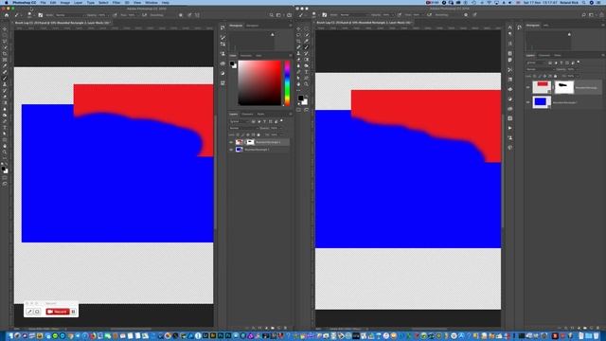Image resolution: width=606 pixels, height=341 pixels.
Task: Select the Crop tool in left window toolbar
Action: pos(5,53)
